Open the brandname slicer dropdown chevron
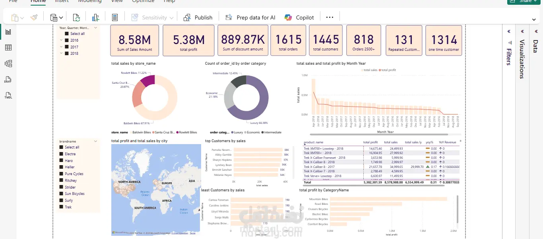This screenshot has height=239, width=543. [95, 141]
